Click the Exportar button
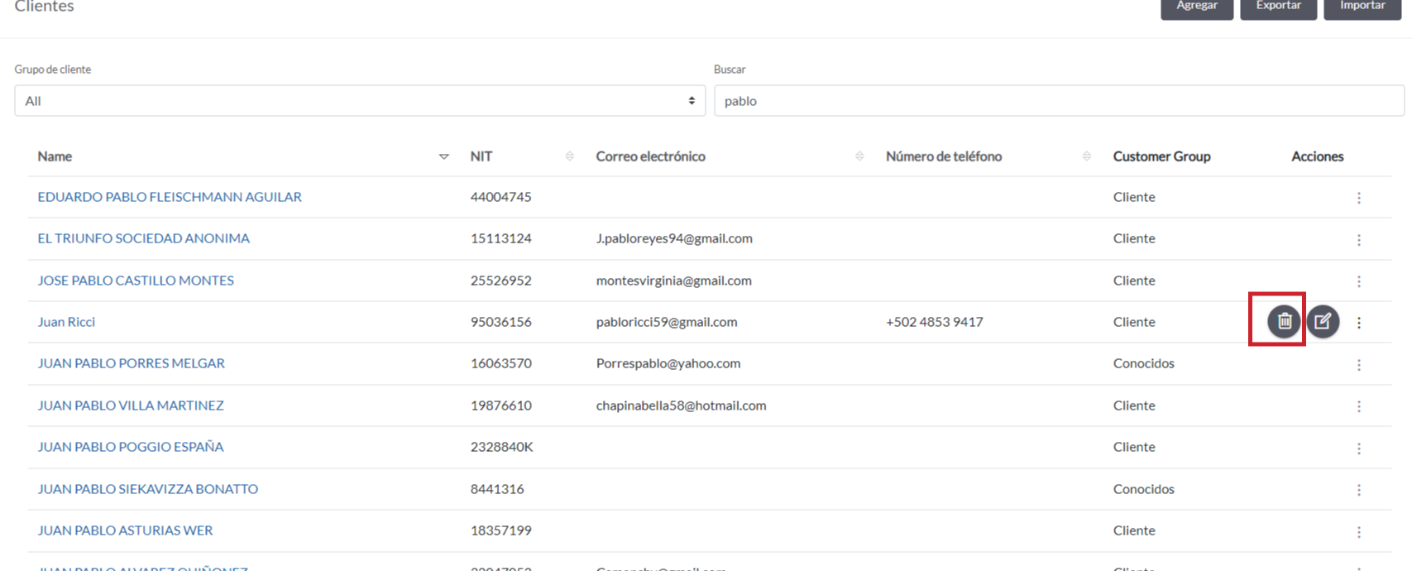Viewport: 1412px width, 571px height. (x=1278, y=7)
